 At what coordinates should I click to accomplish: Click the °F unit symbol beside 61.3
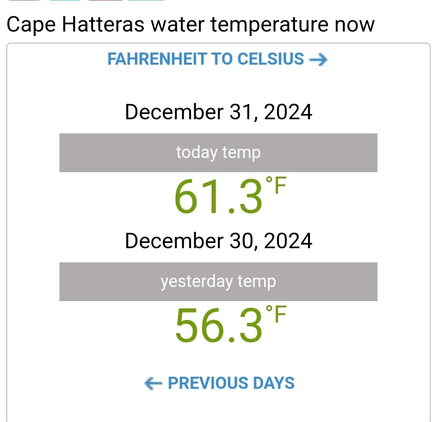276,185
